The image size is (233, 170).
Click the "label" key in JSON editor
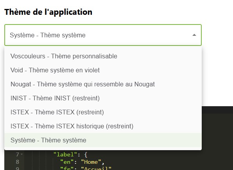coord(65,154)
